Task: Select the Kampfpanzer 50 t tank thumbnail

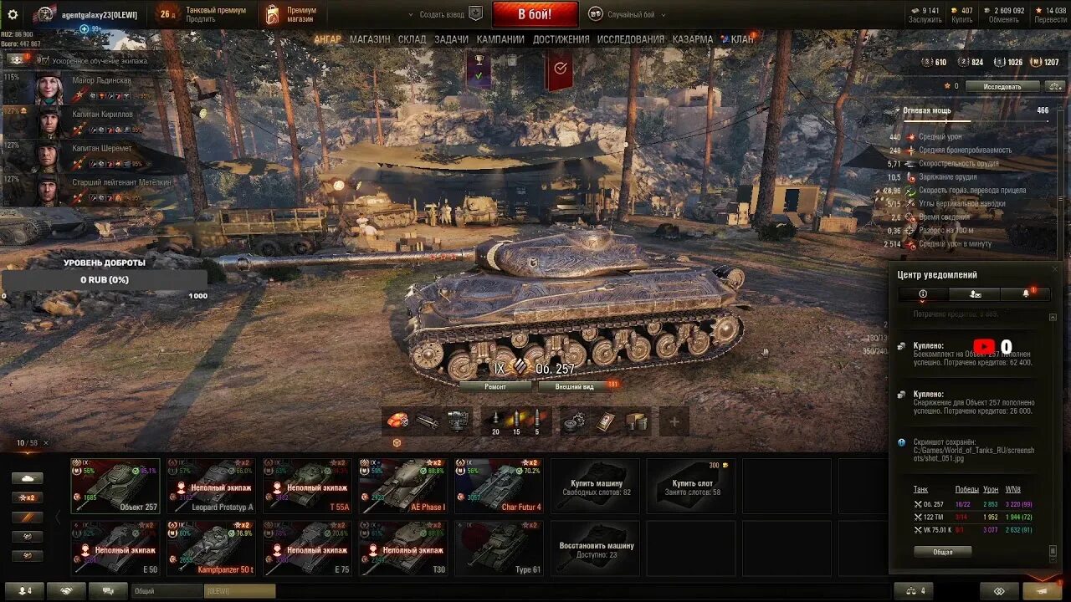Action: pyautogui.click(x=211, y=548)
